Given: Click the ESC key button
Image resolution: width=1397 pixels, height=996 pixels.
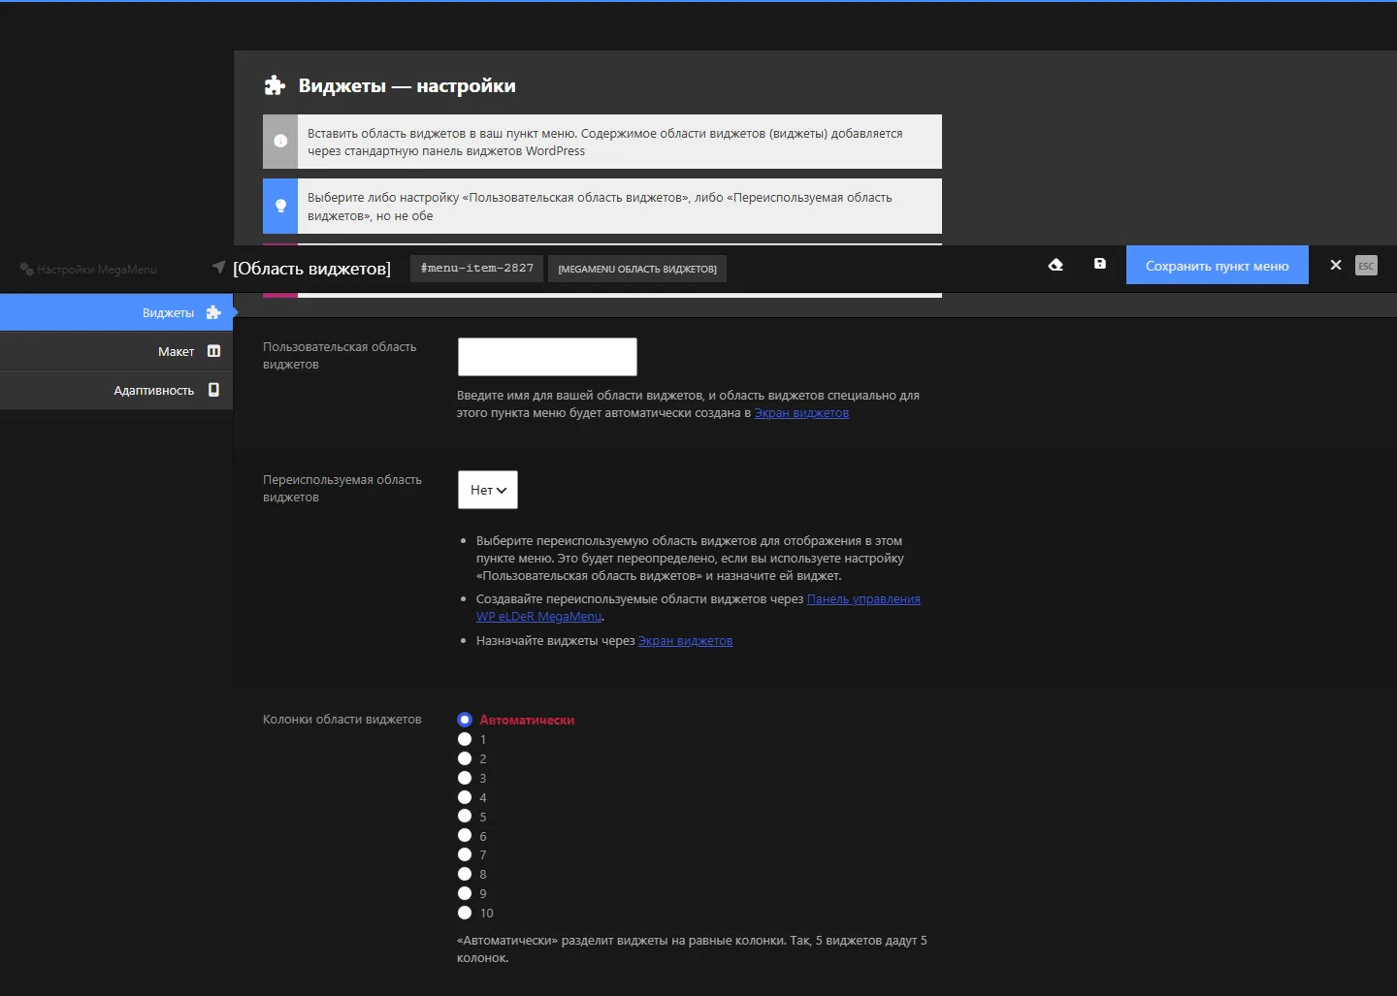Looking at the screenshot, I should point(1366,266).
